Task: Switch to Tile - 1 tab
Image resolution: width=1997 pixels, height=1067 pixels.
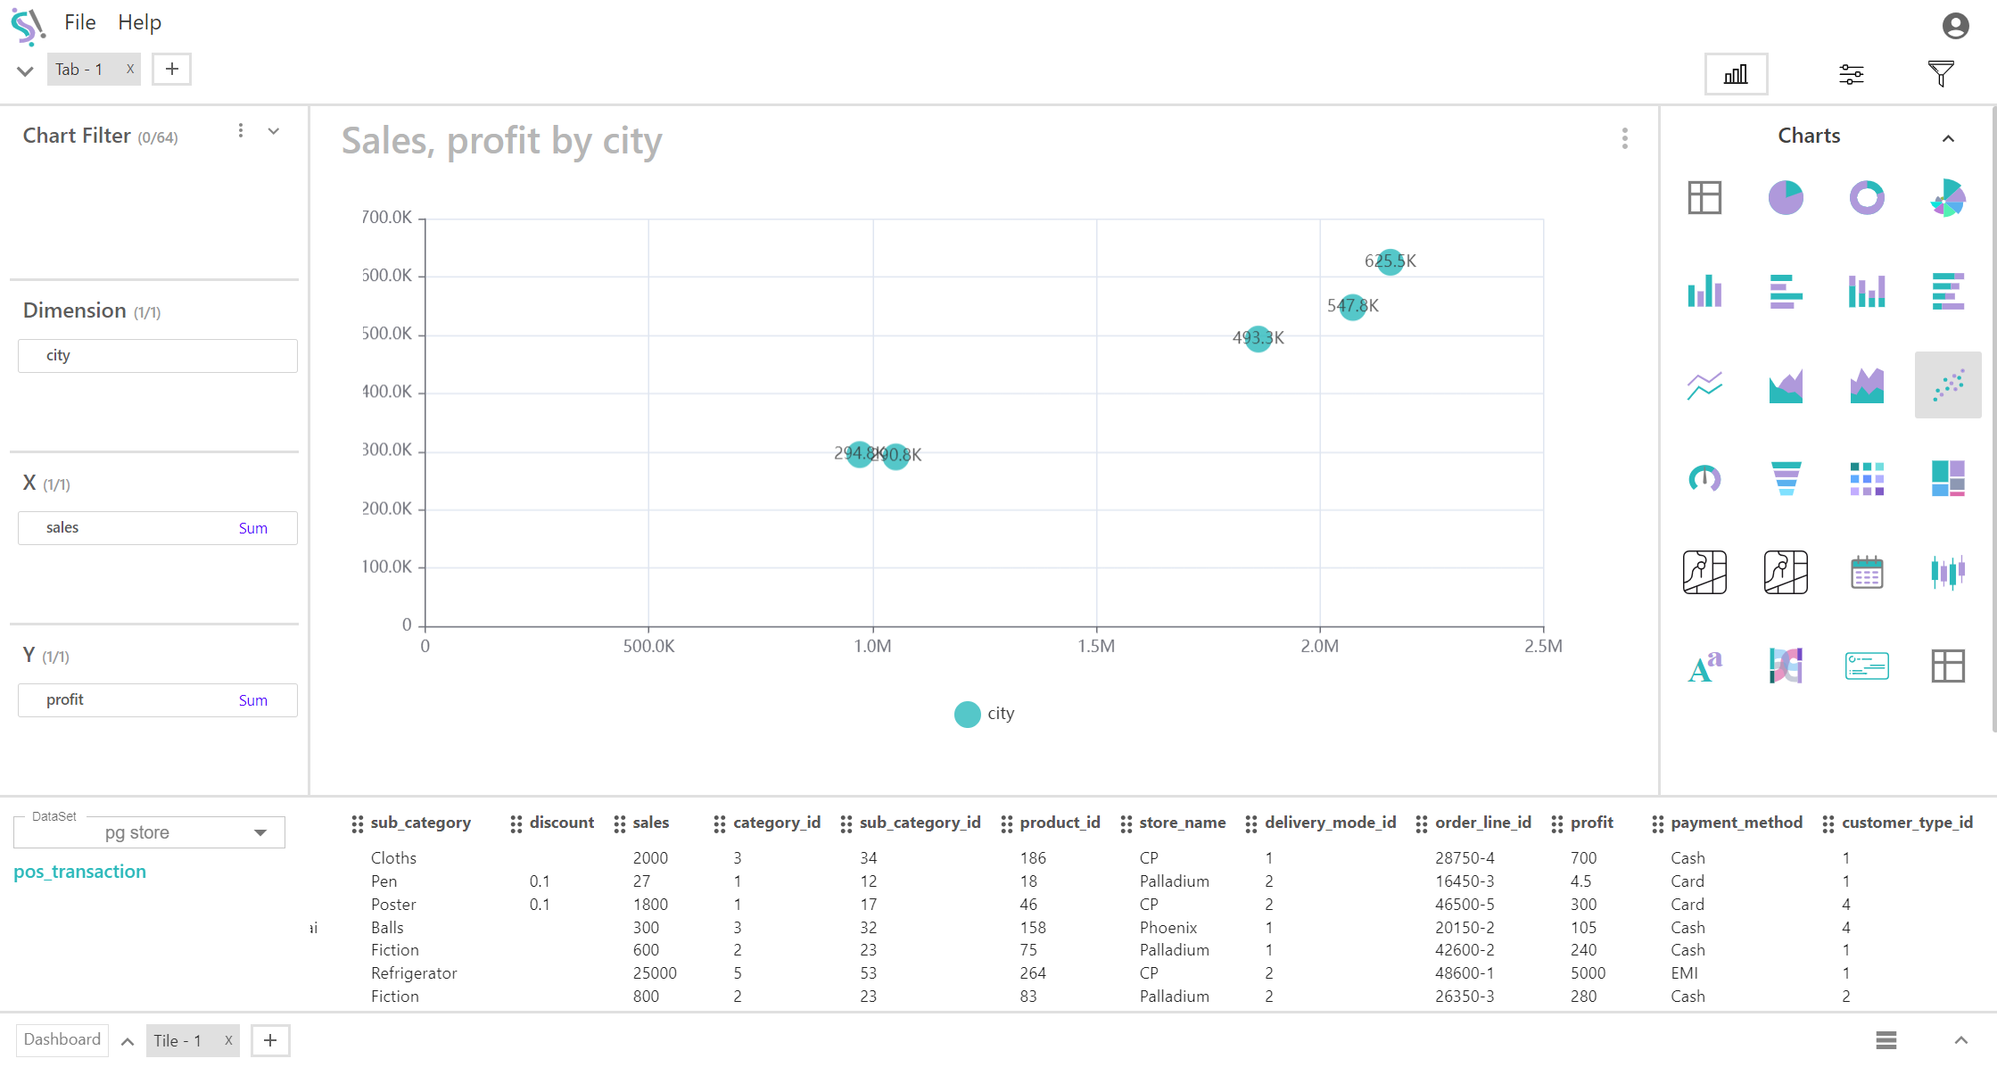Action: point(177,1040)
